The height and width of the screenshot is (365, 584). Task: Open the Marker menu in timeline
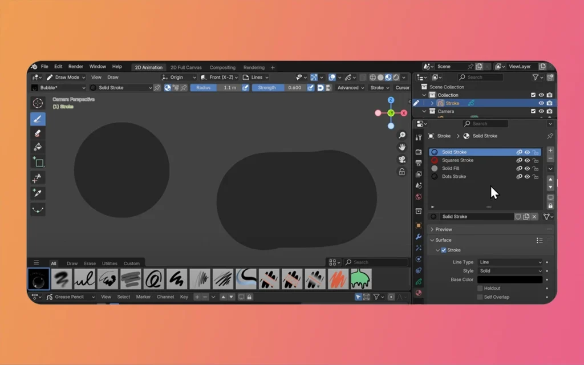143,297
